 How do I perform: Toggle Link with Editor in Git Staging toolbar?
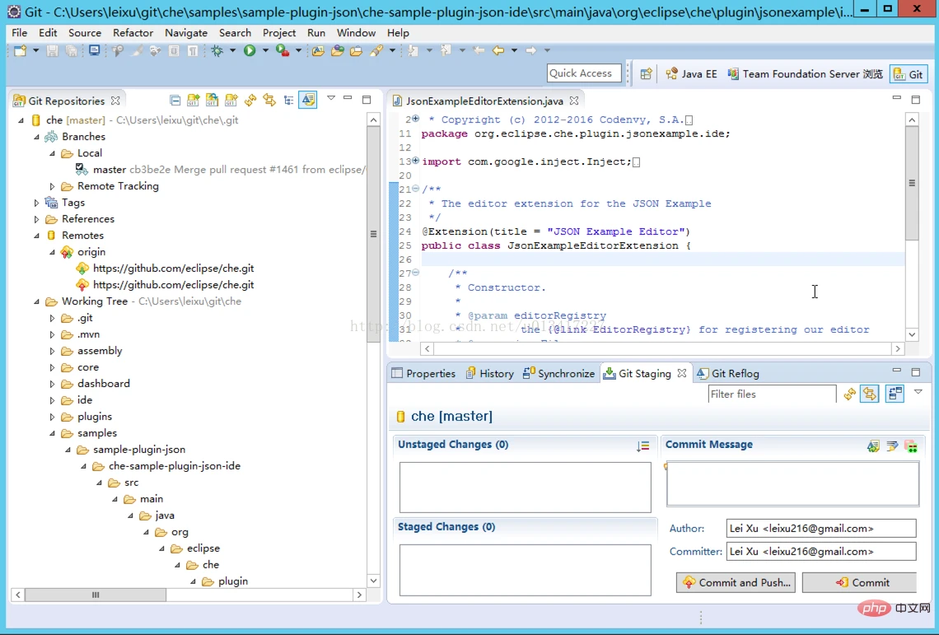tap(870, 395)
